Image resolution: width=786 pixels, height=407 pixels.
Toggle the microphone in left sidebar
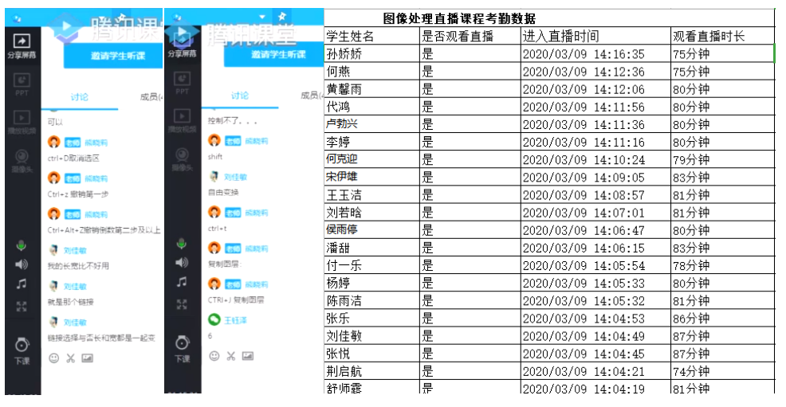[x=22, y=245]
